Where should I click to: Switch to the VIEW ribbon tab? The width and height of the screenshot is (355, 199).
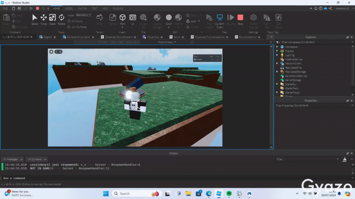click(105, 8)
